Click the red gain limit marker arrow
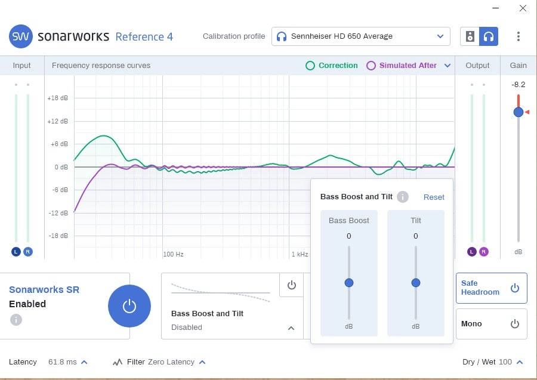Viewport: 537px width, 380px height. 527,112
